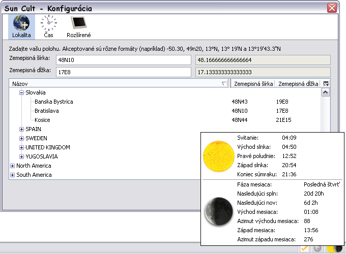
Task: Select the YUGOSLAVIA country row
Action: coord(42,156)
